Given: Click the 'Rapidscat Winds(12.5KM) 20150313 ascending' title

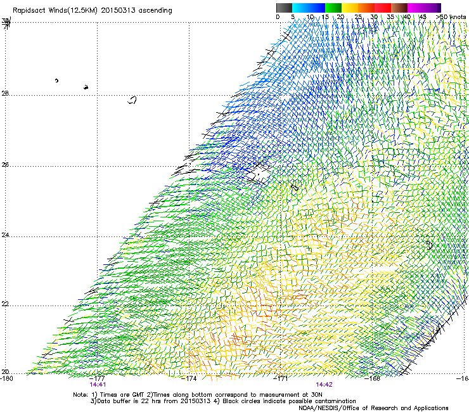Looking at the screenshot, I should (93, 11).
